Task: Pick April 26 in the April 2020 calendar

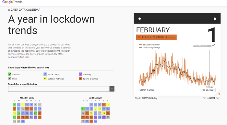Action: coord(108,117)
